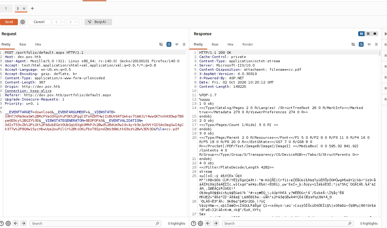Image resolution: width=387 pixels, height=228 pixels.
Task: Focus the Response search input field
Action: (252, 223)
